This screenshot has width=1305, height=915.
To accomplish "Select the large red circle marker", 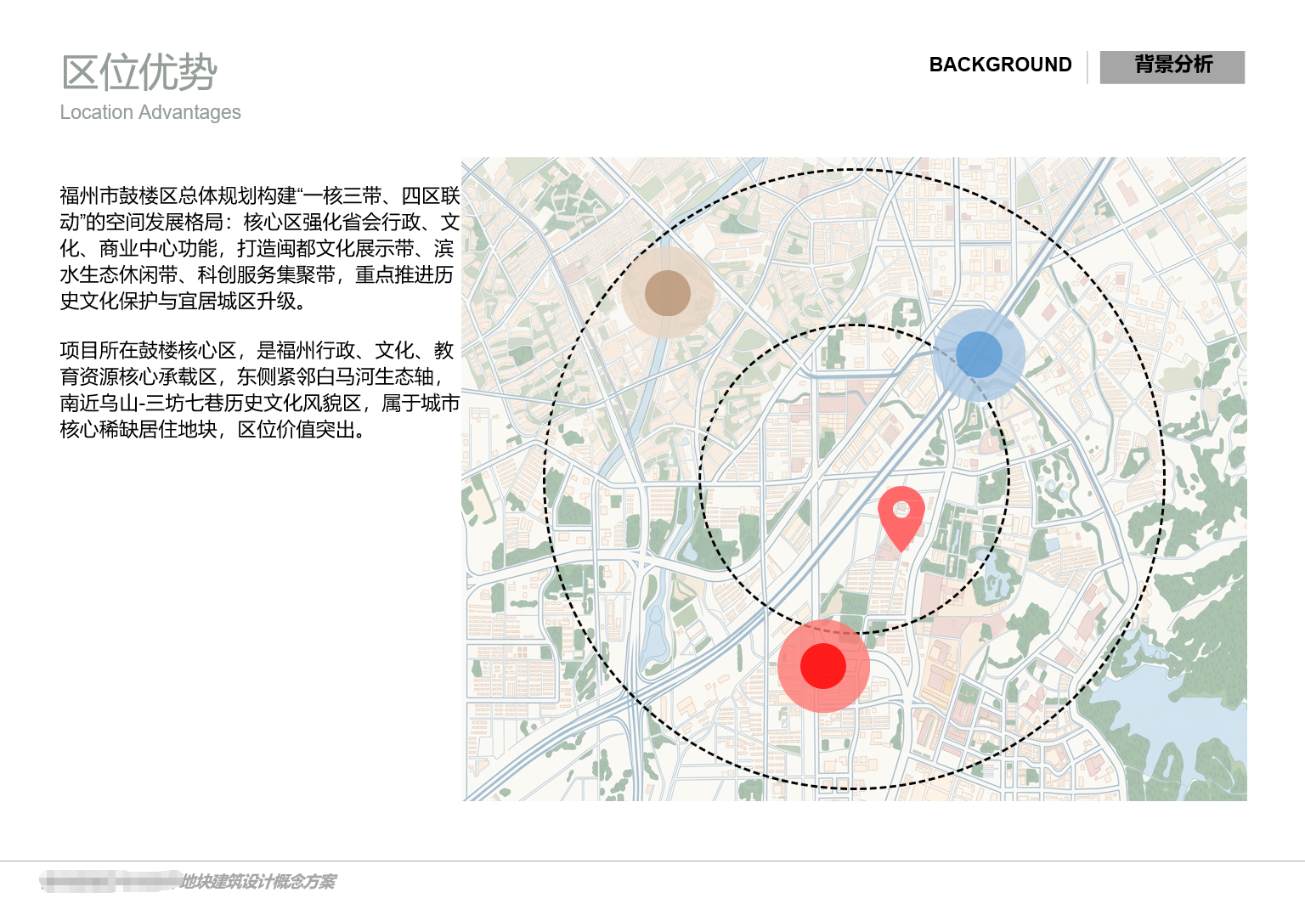I will (822, 665).
